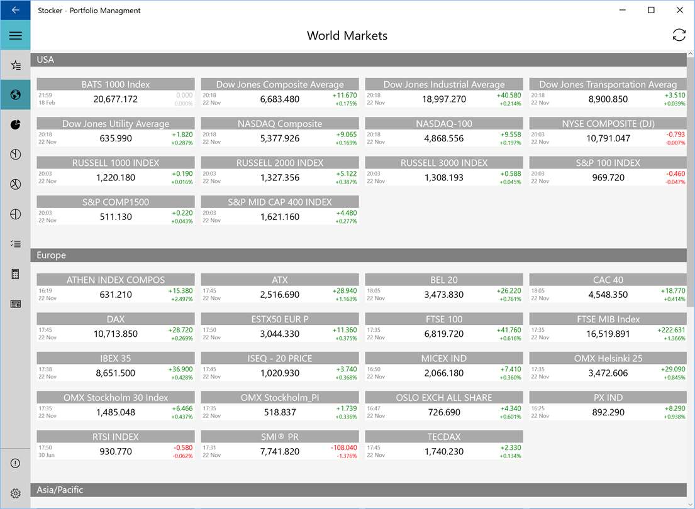Click the scrollbar down arrow
695x509 pixels.
coord(690,505)
